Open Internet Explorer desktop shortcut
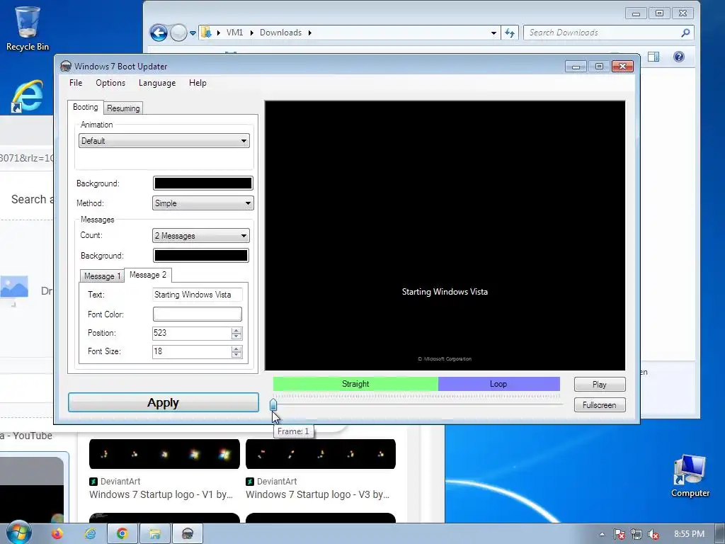 (x=28, y=96)
